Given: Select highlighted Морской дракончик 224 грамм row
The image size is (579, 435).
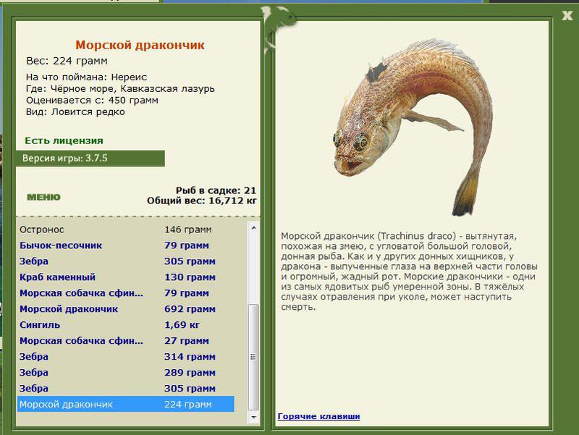Looking at the screenshot, I should 125,404.
